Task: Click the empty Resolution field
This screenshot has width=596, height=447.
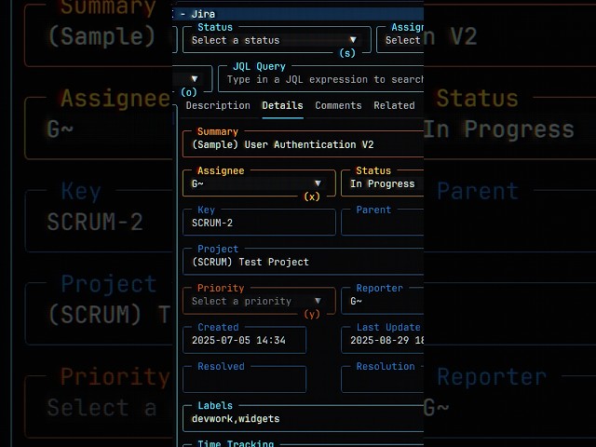Action: pyautogui.click(x=383, y=379)
